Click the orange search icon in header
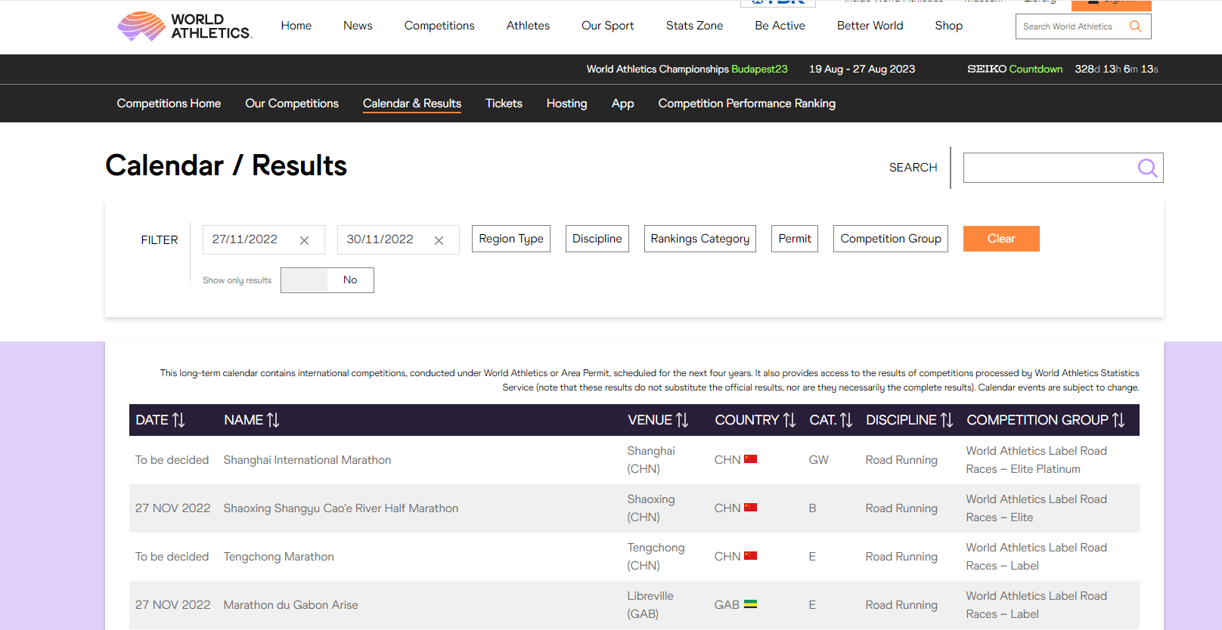 pos(1135,26)
